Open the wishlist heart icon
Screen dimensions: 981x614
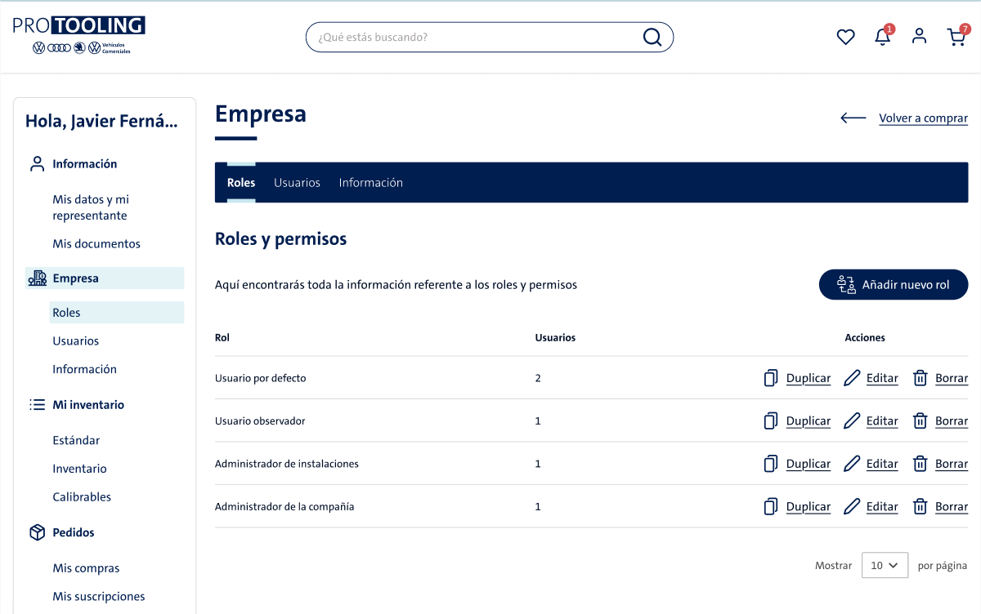(x=845, y=37)
